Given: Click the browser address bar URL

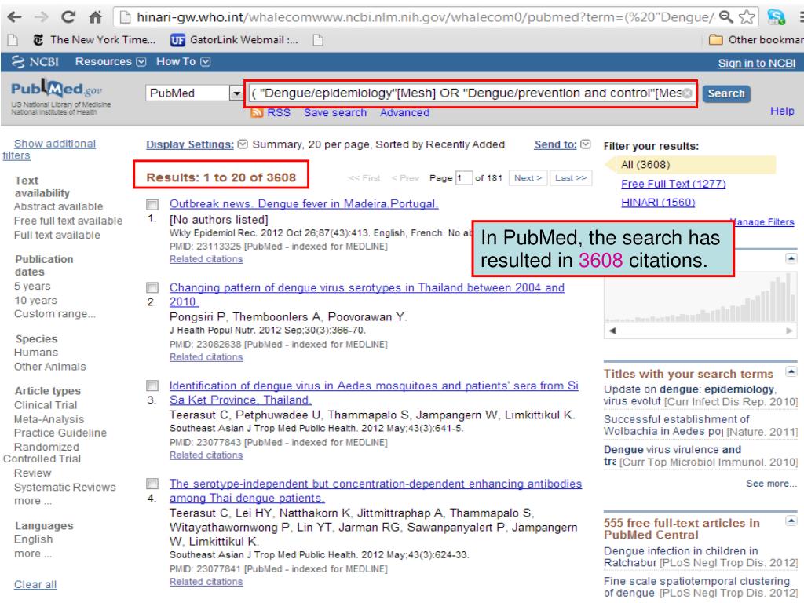Looking at the screenshot, I should 425,17.
